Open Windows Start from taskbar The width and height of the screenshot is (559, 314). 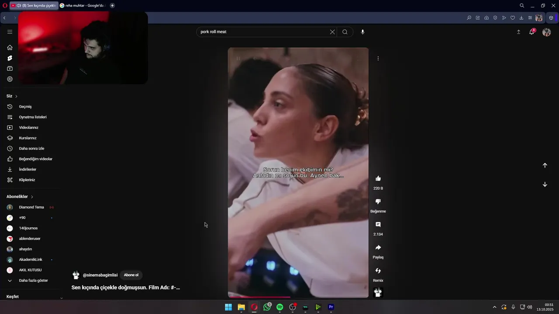coord(228,307)
